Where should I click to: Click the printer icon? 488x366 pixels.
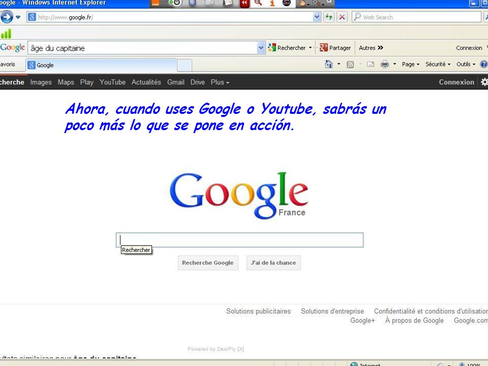[x=385, y=64]
